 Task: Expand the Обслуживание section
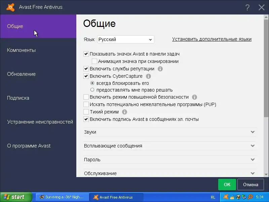pyautogui.click(x=170, y=173)
